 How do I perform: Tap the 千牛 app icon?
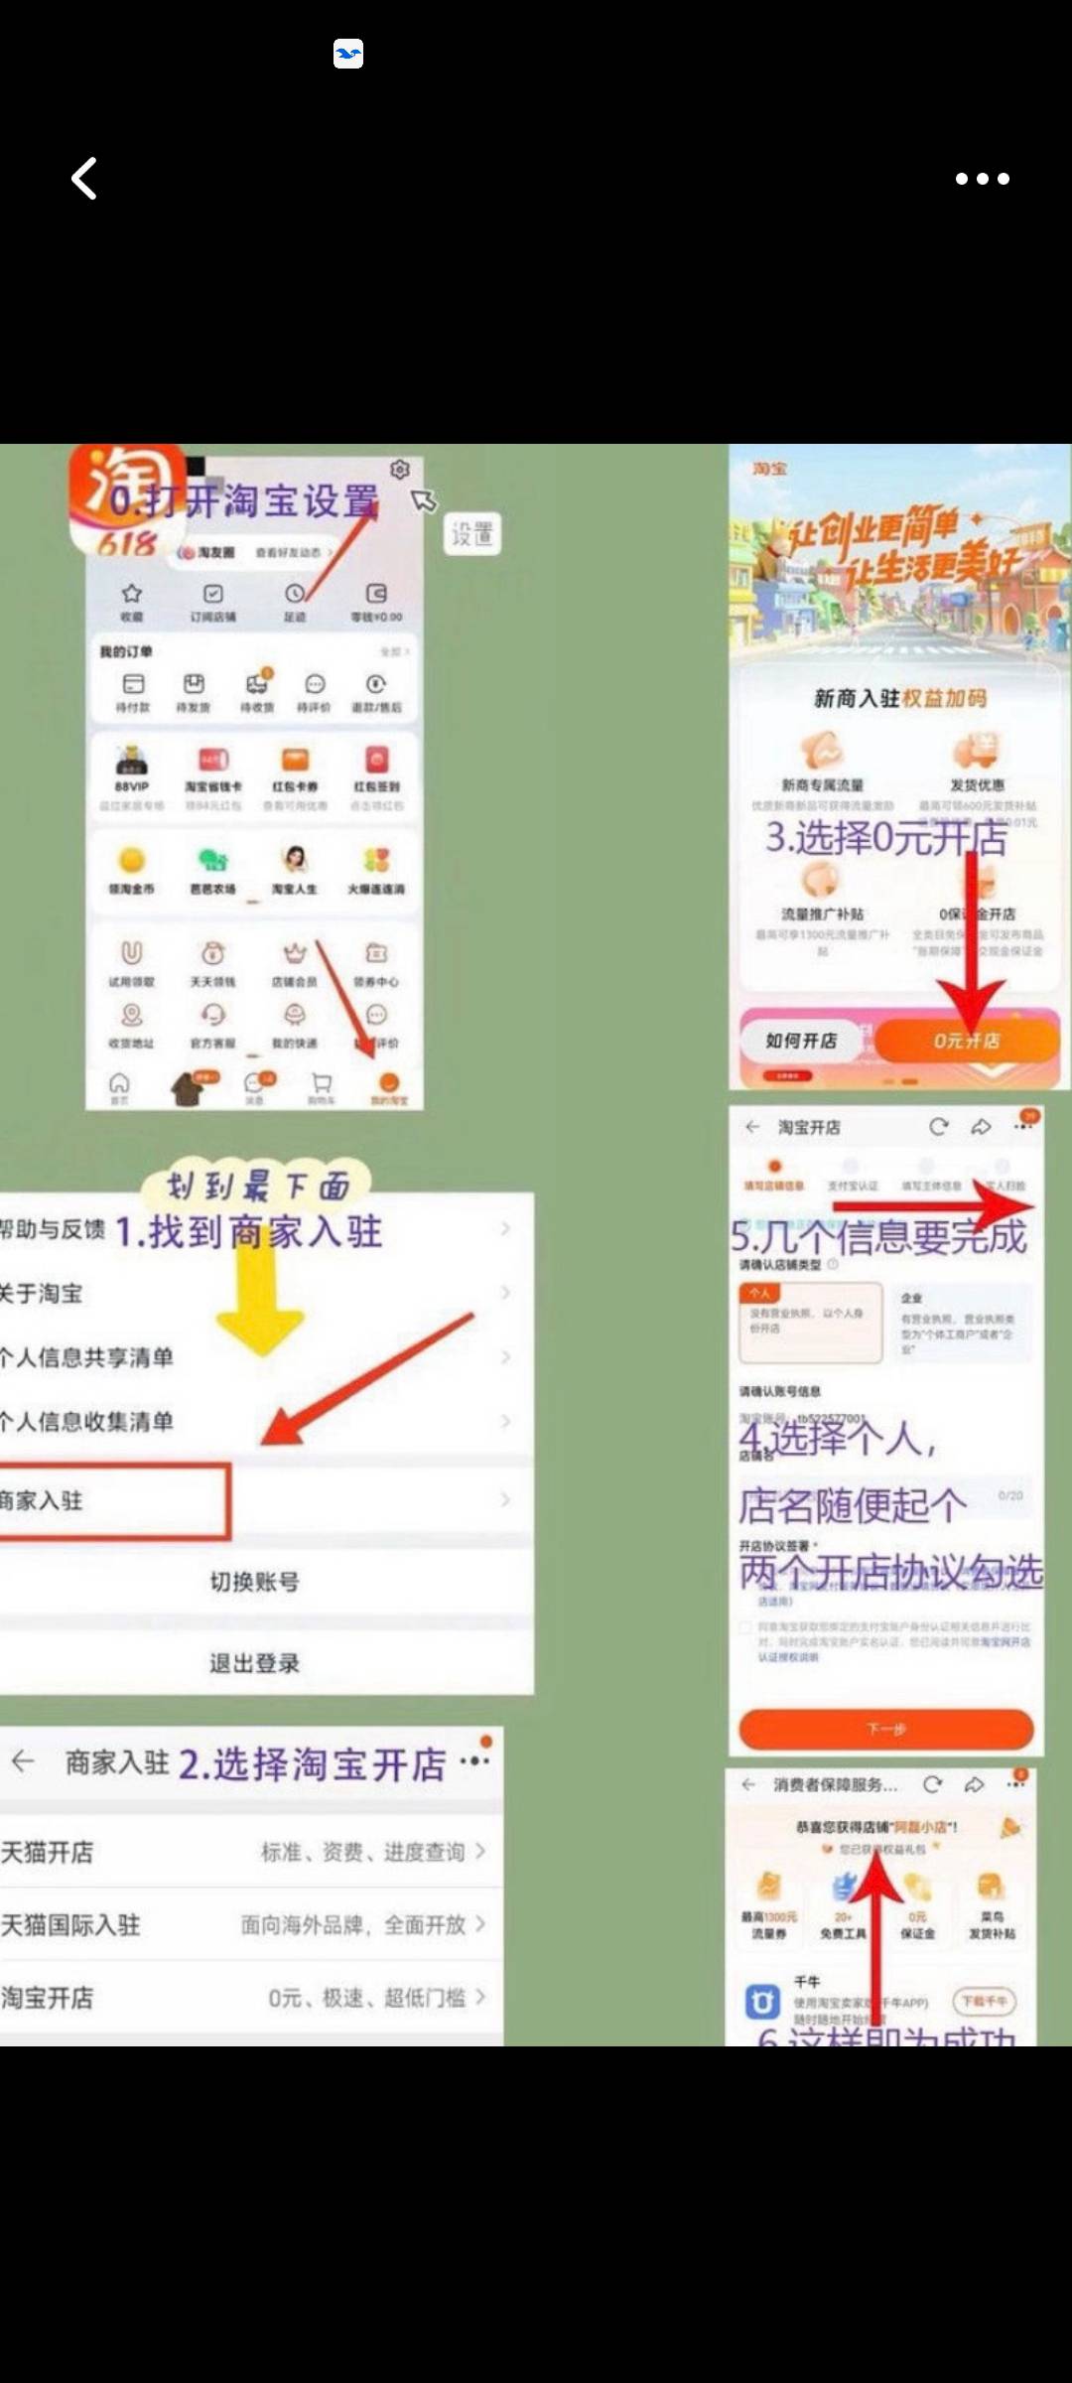762,2001
